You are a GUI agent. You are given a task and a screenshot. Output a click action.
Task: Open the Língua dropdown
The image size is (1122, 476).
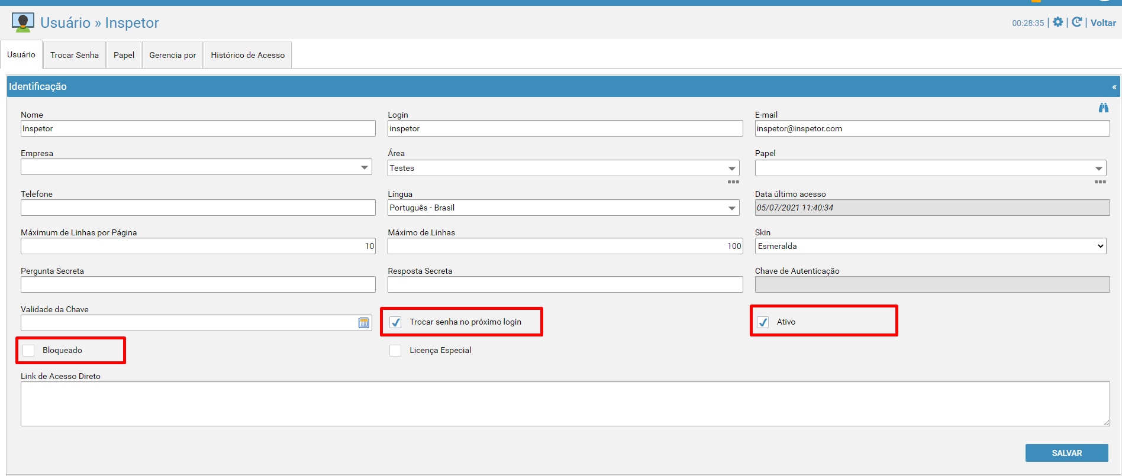pos(563,208)
